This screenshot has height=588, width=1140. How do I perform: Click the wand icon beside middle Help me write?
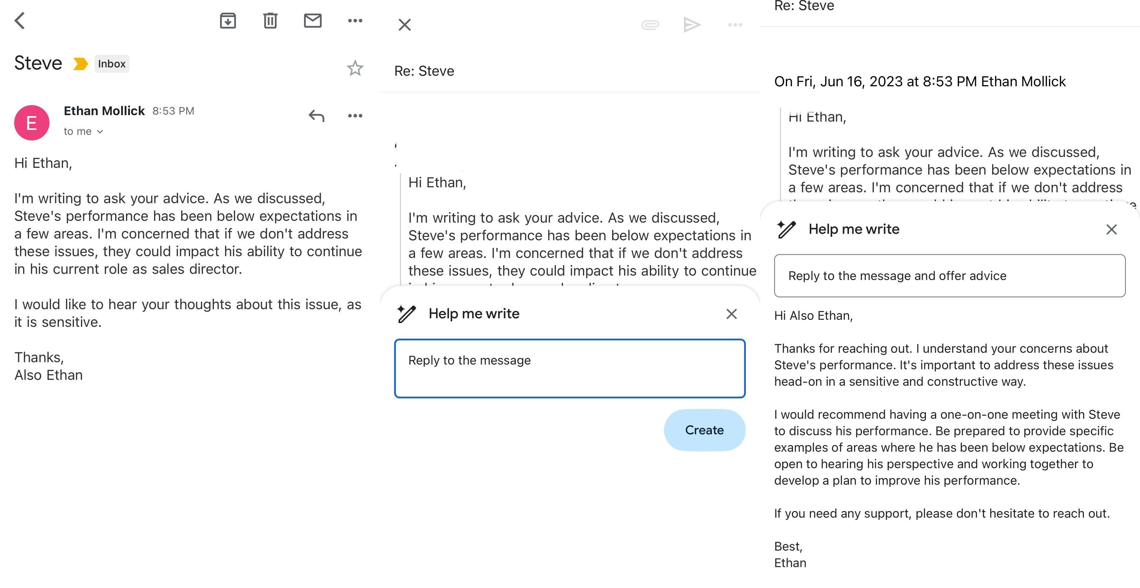[x=406, y=314]
